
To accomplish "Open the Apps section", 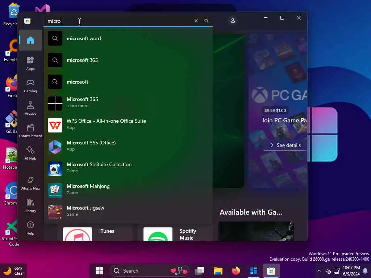I will 30,63.
